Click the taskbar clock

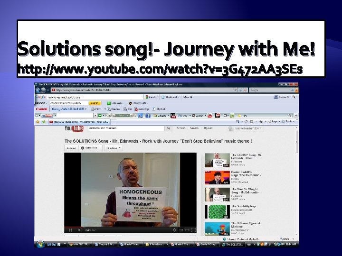pos(291,244)
